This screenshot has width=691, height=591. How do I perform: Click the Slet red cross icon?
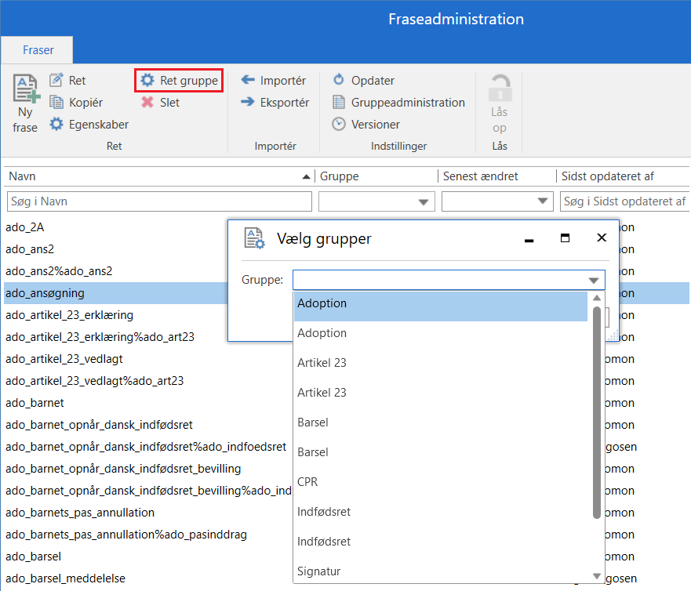click(x=147, y=103)
